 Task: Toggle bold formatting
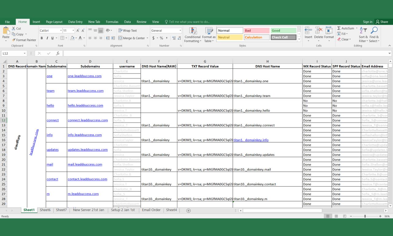coord(42,38)
